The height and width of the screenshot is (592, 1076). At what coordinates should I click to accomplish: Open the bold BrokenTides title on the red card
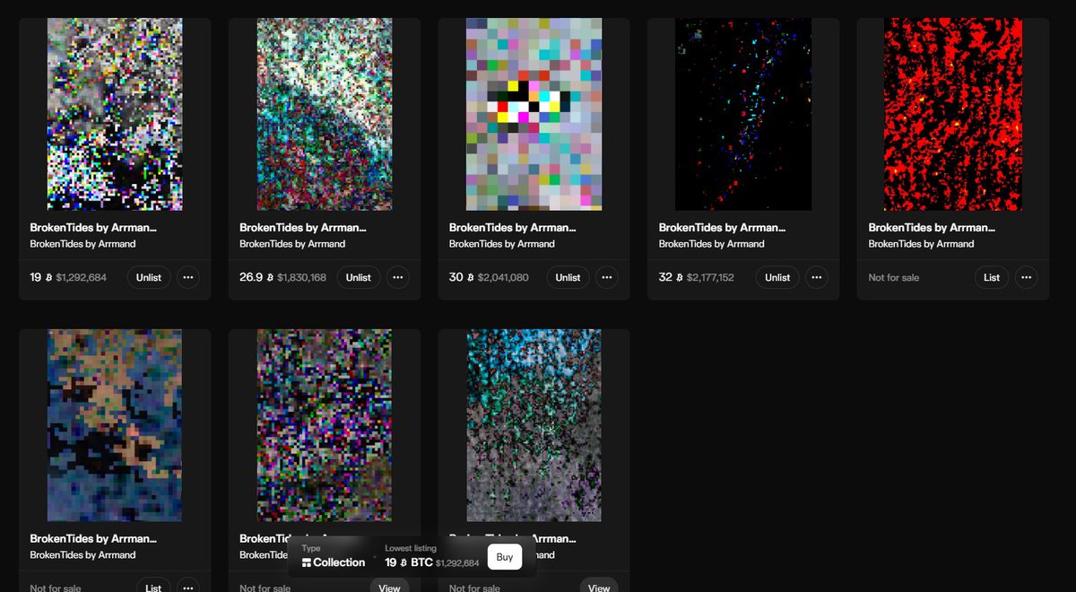932,228
